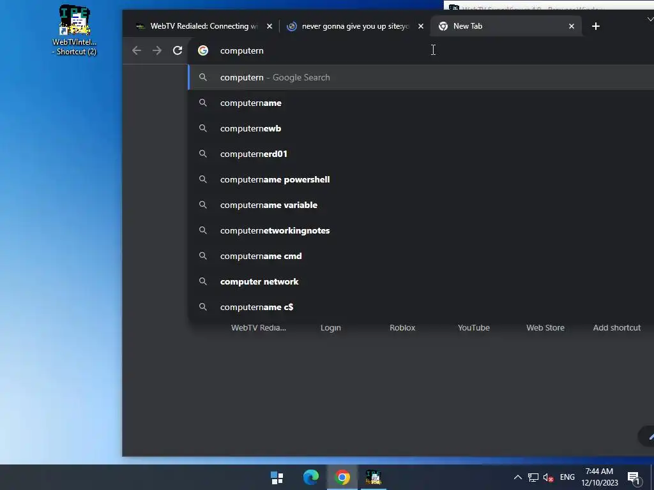Launch Microsoft Edge from the taskbar
The image size is (654, 490).
pos(311,477)
